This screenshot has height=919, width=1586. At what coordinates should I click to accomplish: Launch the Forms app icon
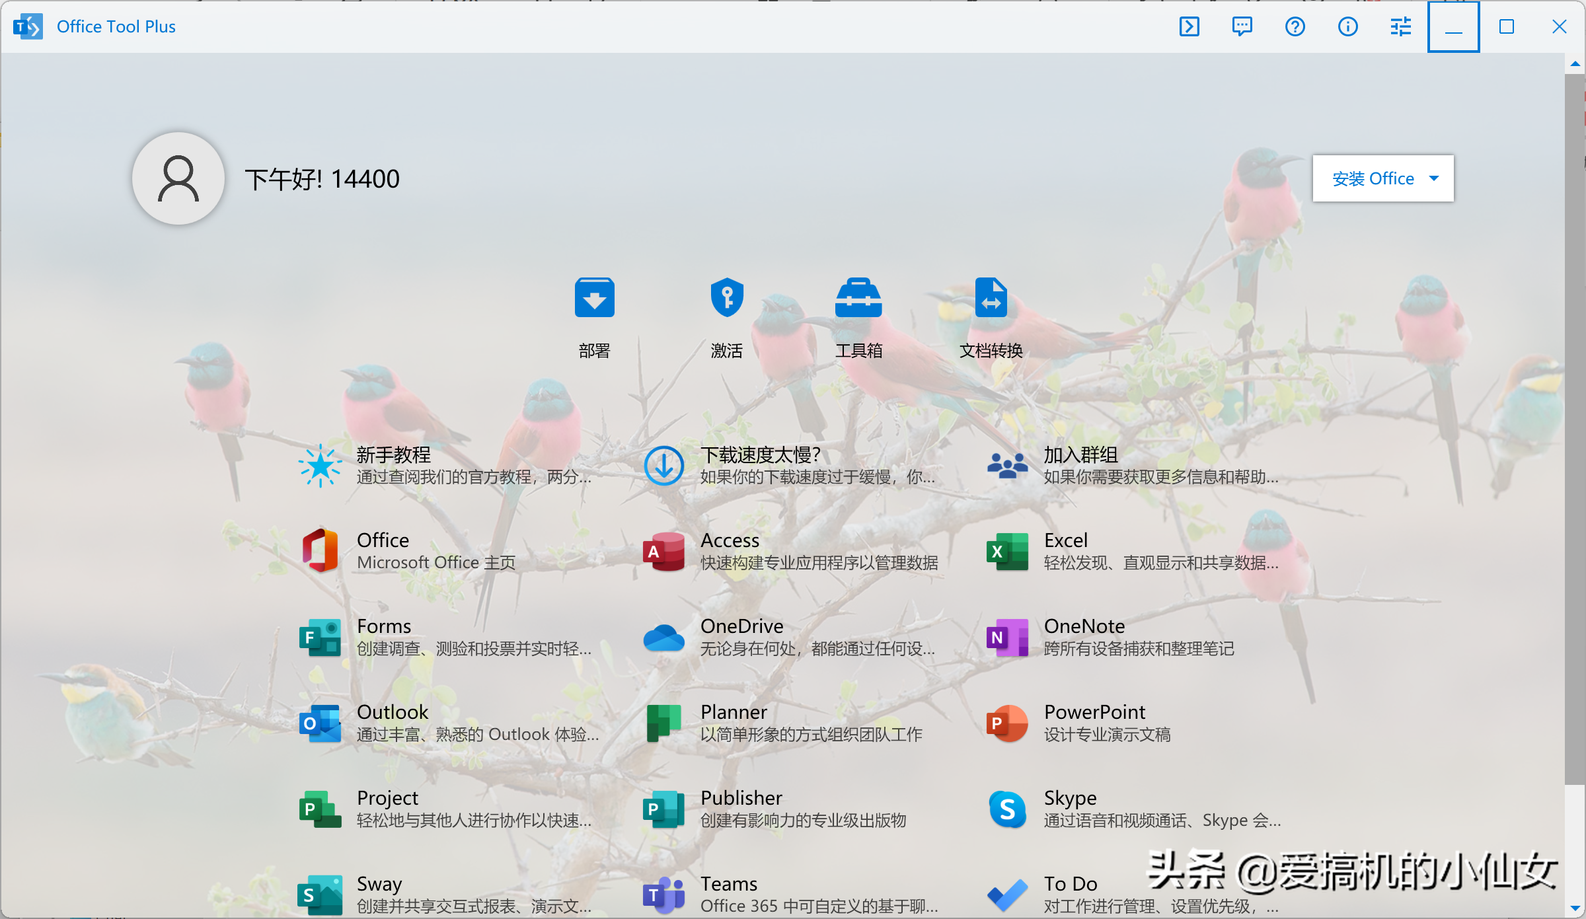[320, 637]
